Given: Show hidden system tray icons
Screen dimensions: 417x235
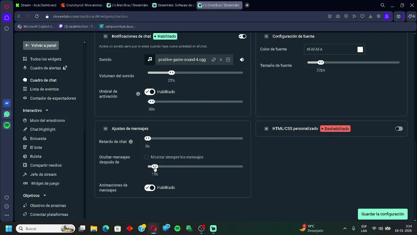Looking at the screenshot, I should pos(345,228).
